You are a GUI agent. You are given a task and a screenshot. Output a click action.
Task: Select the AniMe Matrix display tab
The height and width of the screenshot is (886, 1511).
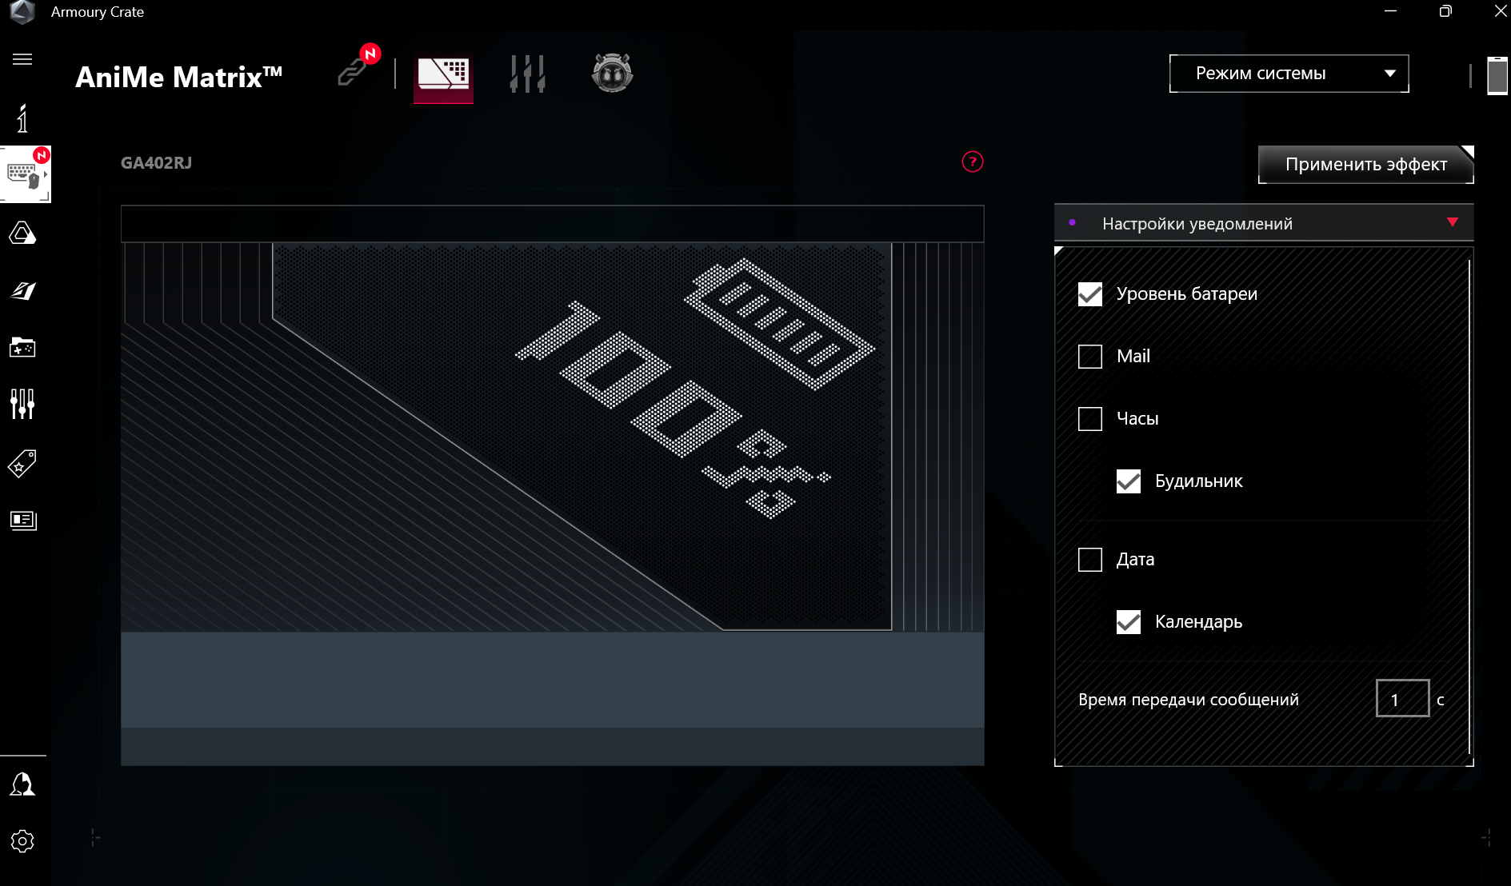pos(443,76)
